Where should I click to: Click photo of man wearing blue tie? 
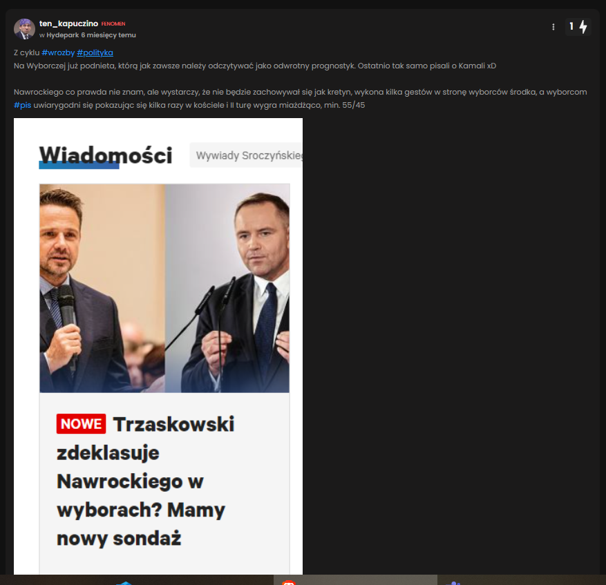[227, 288]
